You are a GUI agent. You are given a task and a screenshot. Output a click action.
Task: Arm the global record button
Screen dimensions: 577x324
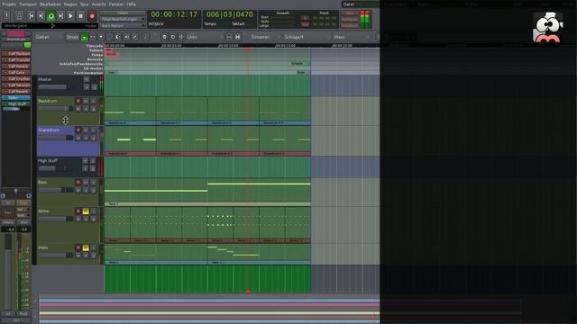coord(92,16)
